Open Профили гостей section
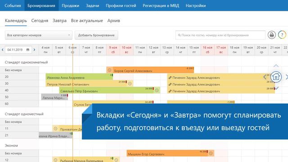Screen dimensions: 288x162 [121, 5]
